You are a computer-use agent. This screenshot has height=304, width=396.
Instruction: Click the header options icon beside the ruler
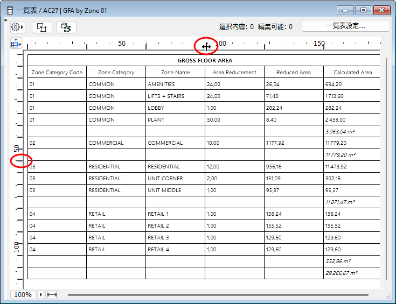[x=16, y=44]
